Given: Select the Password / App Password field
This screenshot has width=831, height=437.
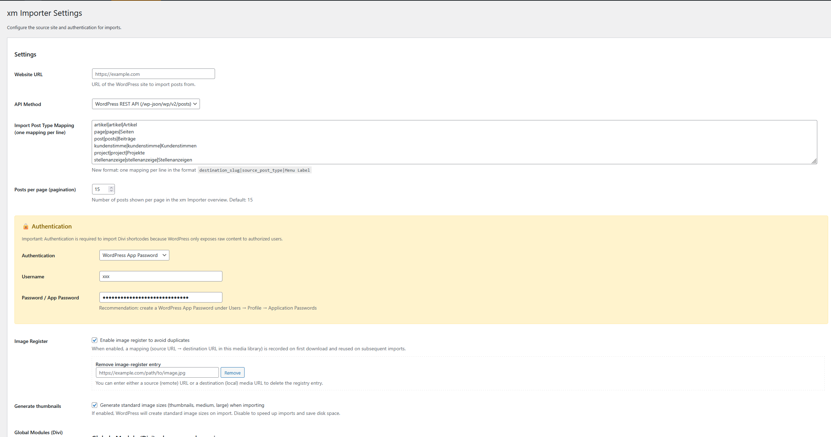Looking at the screenshot, I should pyautogui.click(x=161, y=297).
